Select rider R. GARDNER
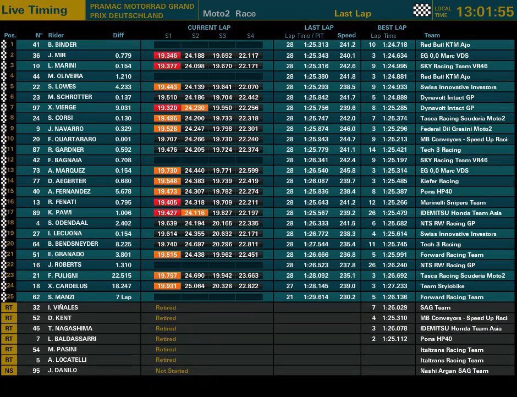Image resolution: width=517 pixels, height=397 pixels. coord(65,150)
